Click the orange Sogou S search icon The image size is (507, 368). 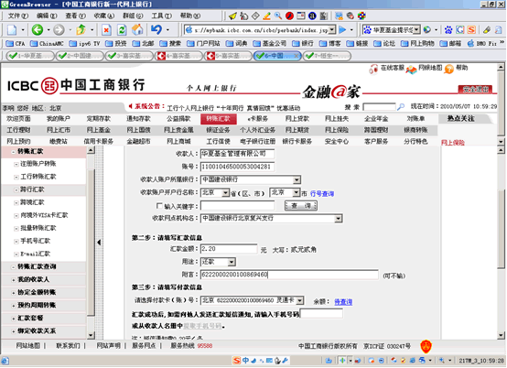(471, 30)
